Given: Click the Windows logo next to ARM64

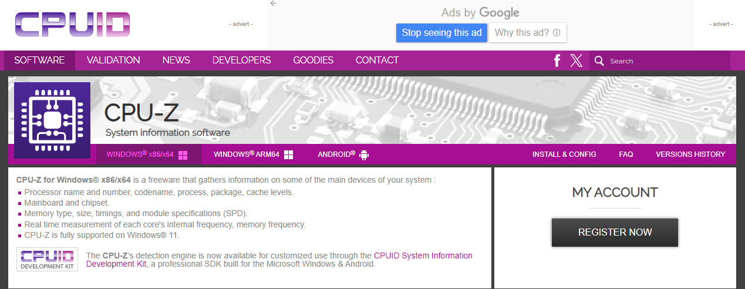Looking at the screenshot, I should pos(288,155).
